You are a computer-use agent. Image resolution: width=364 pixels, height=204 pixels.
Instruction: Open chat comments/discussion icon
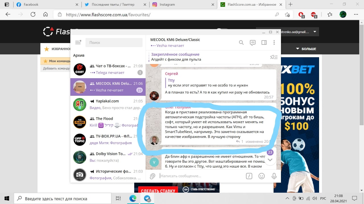point(253,43)
